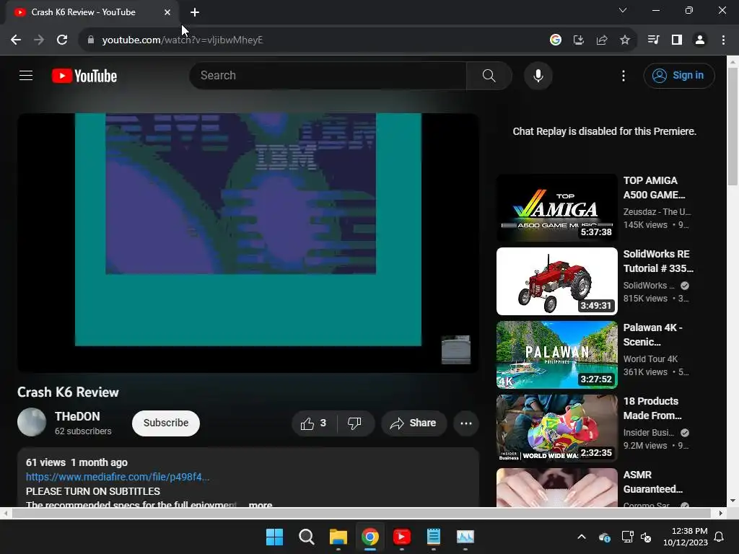Open the ASMR Guaranteed video title
Image resolution: width=739 pixels, height=554 pixels.
[652, 481]
